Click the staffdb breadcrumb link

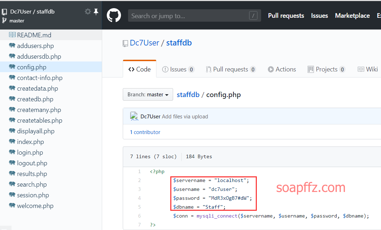point(188,95)
